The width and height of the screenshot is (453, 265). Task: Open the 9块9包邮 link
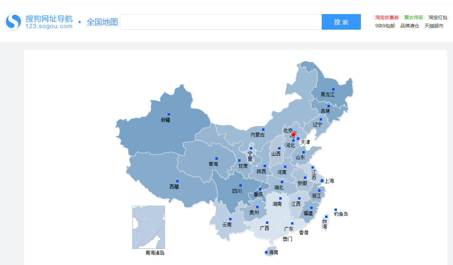[x=385, y=26]
